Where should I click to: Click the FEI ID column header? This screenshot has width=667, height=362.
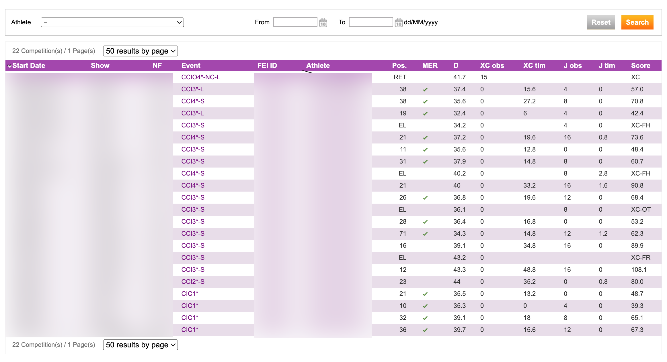click(x=267, y=66)
